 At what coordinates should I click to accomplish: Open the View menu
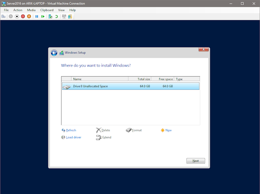61,10
